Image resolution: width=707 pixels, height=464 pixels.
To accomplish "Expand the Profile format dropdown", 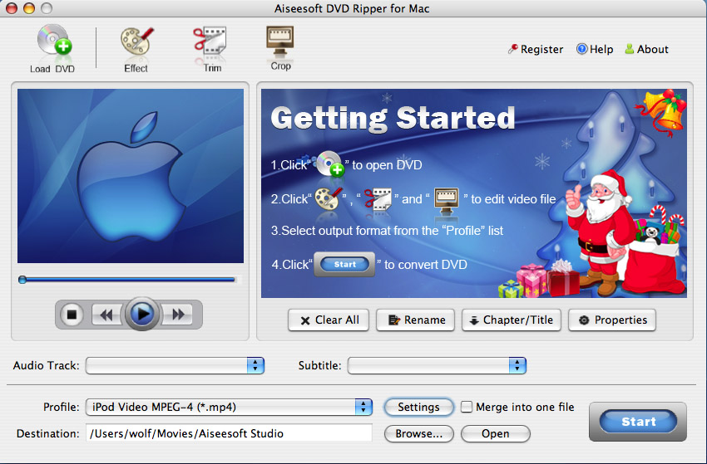I will tap(363, 407).
